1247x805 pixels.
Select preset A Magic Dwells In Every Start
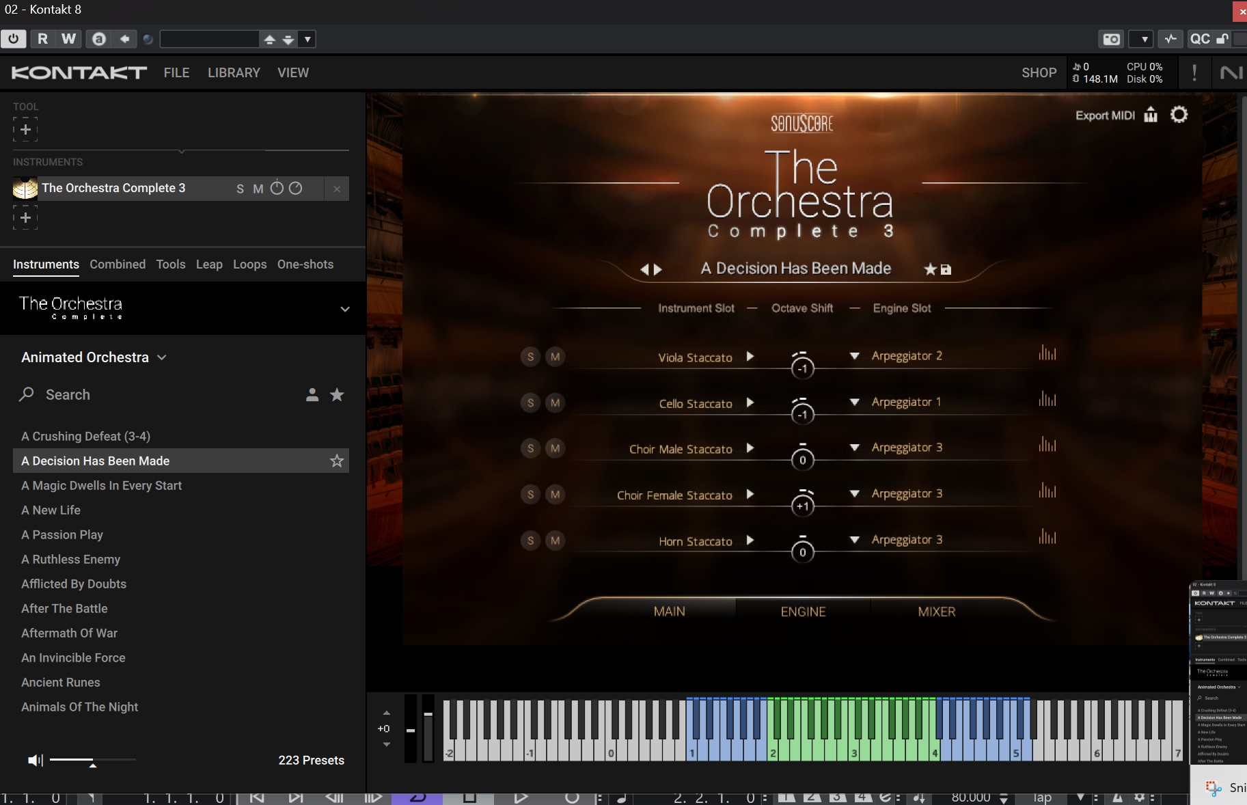click(101, 485)
